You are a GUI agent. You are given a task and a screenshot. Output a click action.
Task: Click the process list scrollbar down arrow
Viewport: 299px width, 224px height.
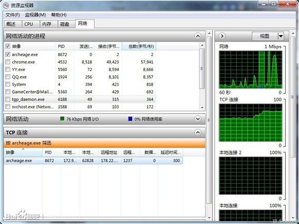[202, 108]
